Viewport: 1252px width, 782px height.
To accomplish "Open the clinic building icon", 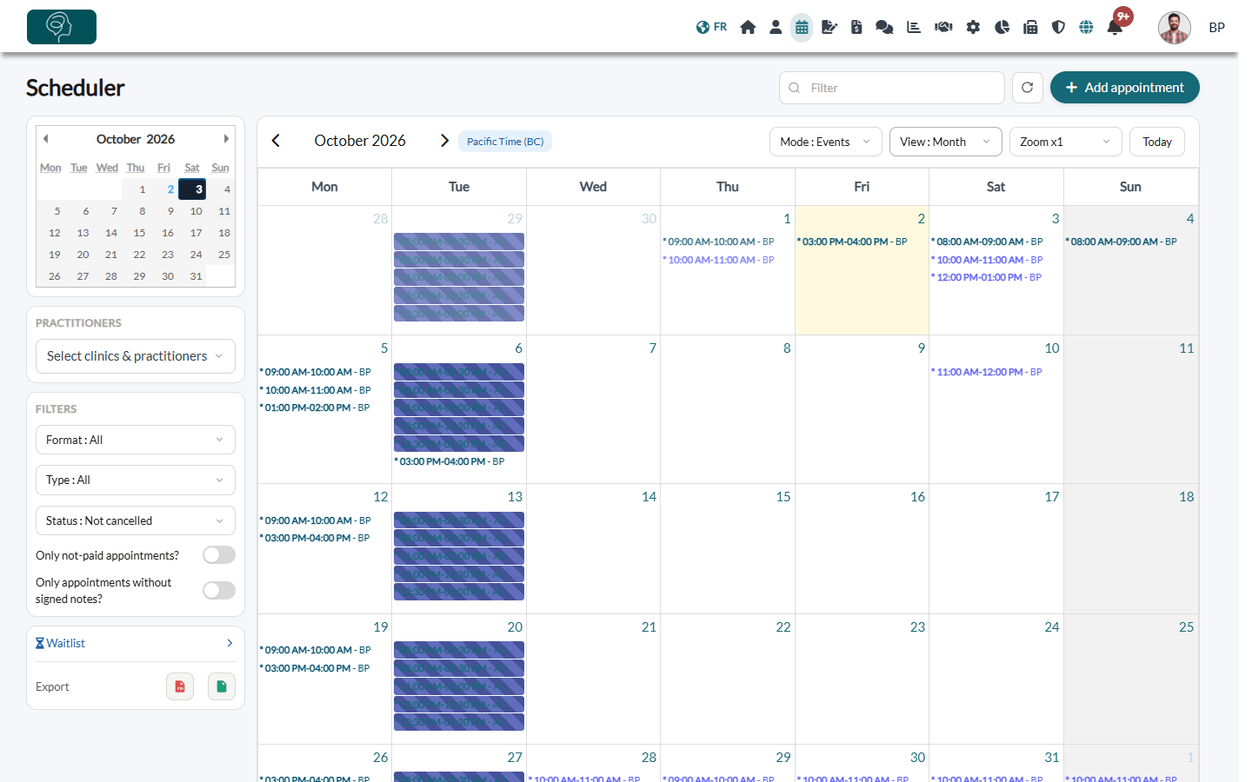I will pos(1030,27).
